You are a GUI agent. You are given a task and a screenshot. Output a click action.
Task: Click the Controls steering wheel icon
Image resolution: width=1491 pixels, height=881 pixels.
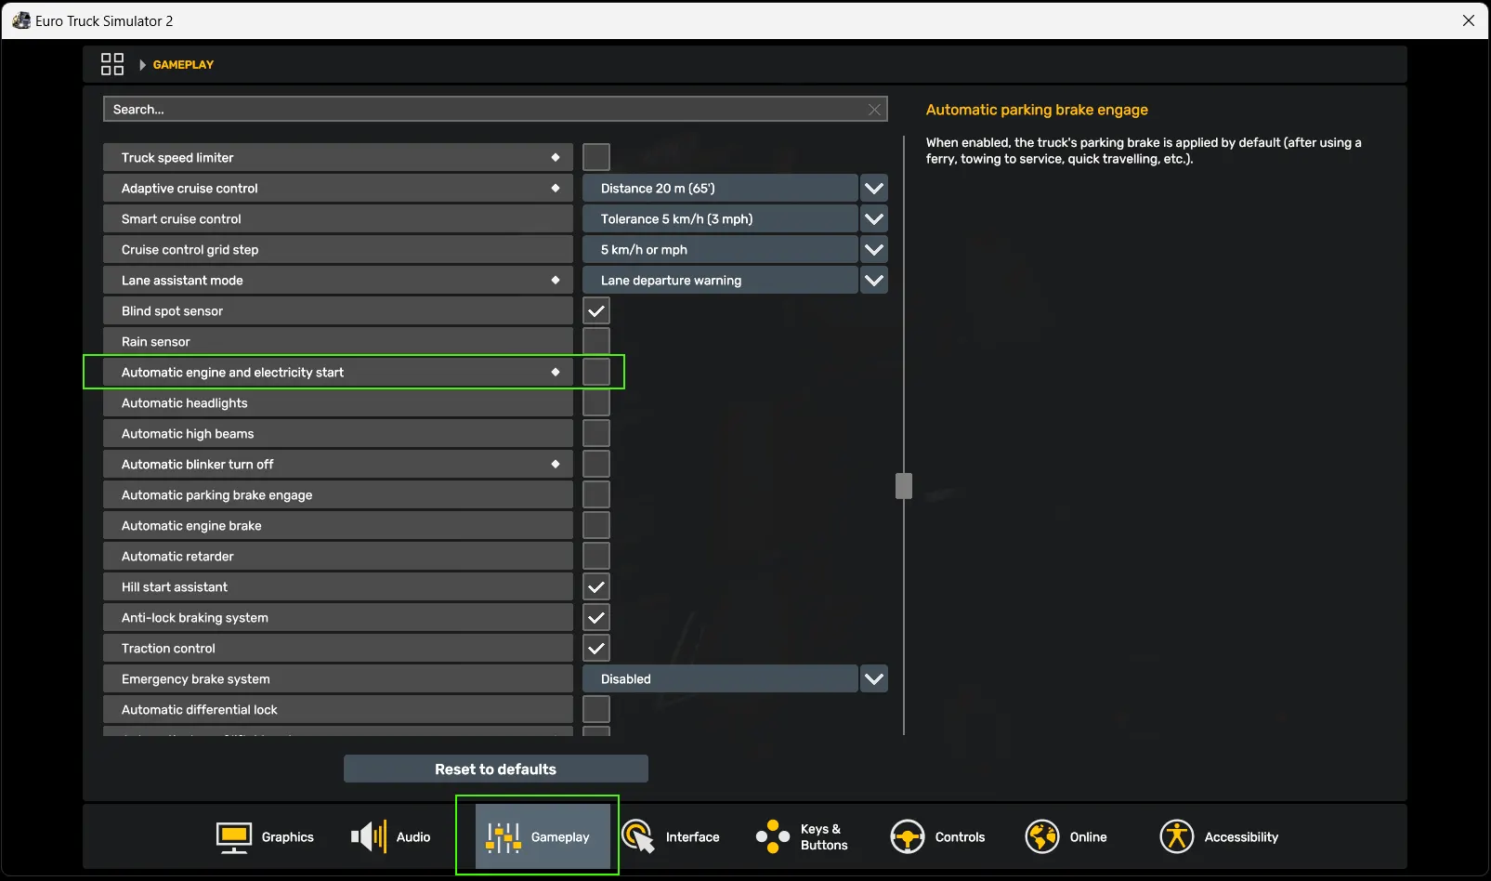(x=908, y=837)
